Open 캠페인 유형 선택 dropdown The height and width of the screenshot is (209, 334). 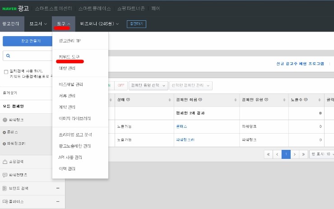tap(148, 85)
